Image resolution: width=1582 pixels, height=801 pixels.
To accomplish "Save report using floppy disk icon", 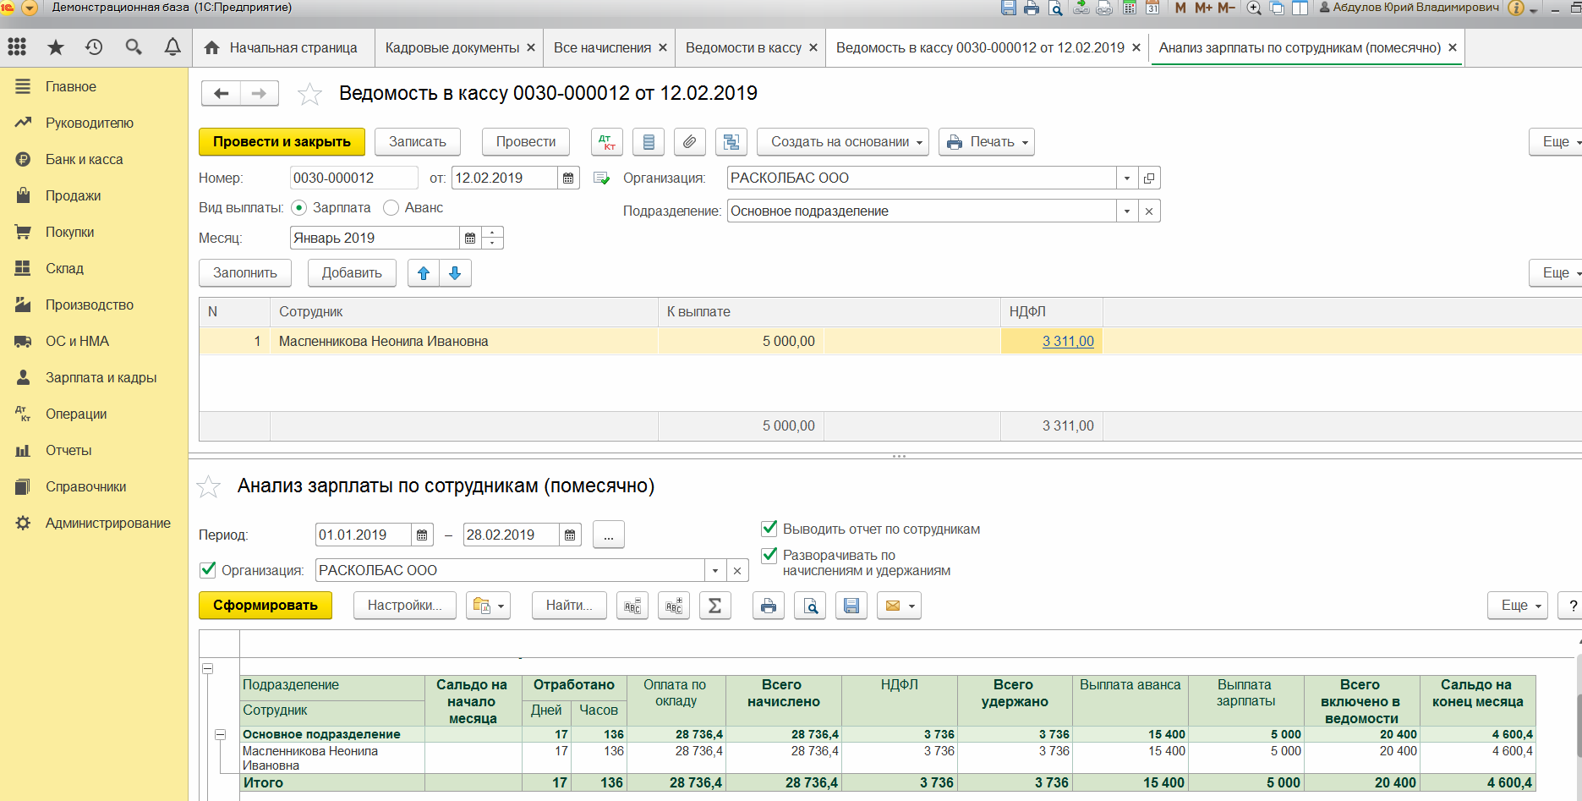I will 851,606.
